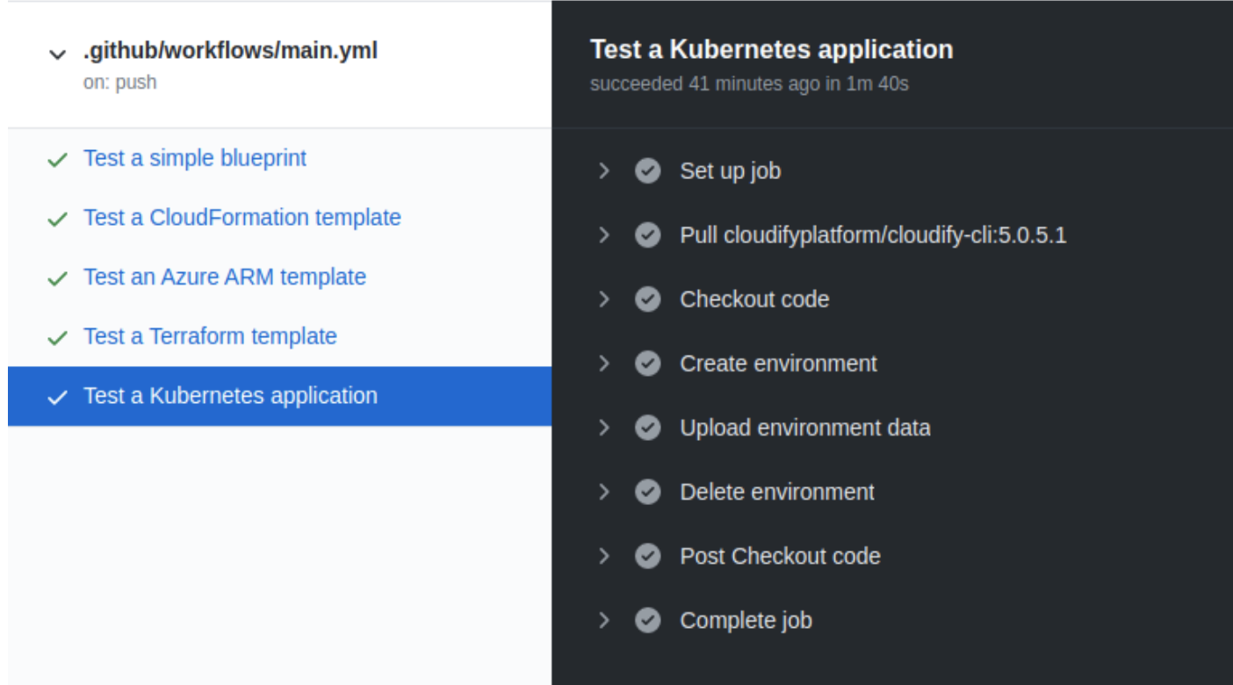This screenshot has width=1233, height=685.
Task: Click status check icon for Delete environment
Action: pos(648,491)
